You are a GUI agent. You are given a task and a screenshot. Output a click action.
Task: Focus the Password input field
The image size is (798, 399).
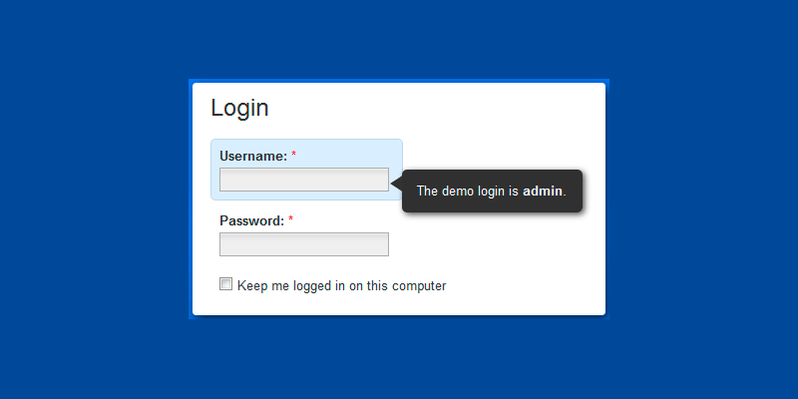point(303,244)
